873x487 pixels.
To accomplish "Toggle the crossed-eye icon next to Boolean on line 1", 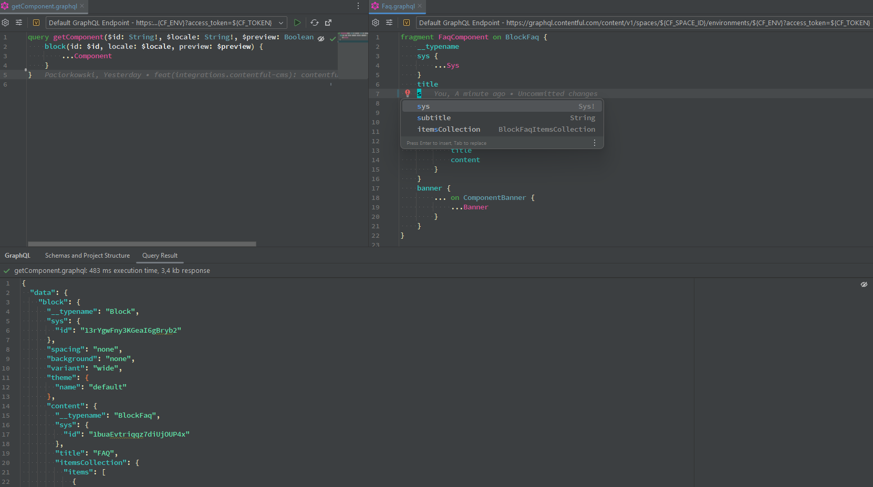I will click(x=321, y=37).
